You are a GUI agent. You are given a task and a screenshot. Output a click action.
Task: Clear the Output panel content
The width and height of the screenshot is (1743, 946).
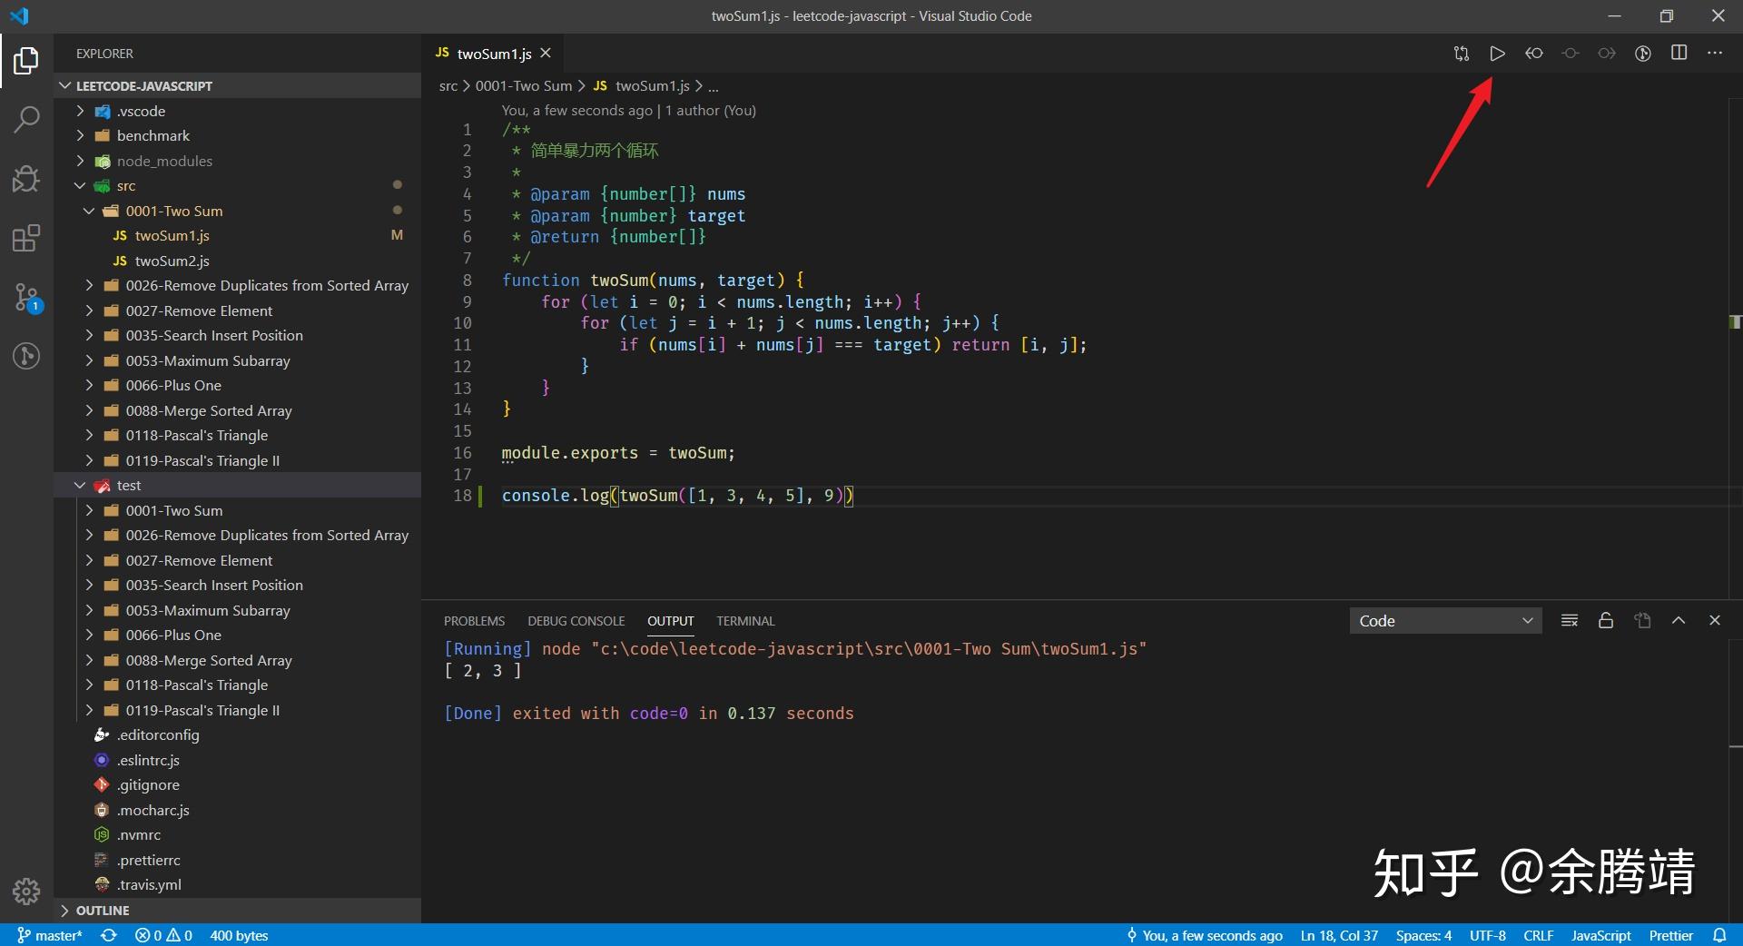coord(1570,621)
